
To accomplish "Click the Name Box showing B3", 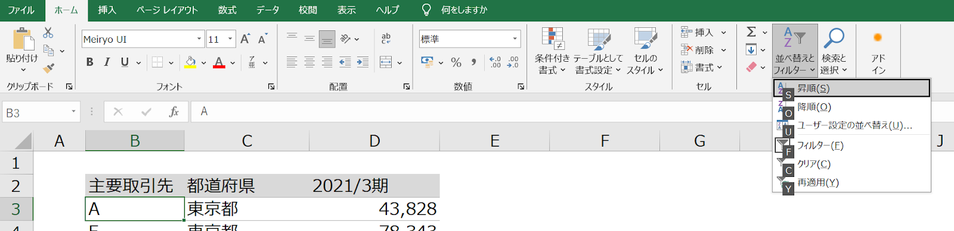I will click(x=41, y=112).
